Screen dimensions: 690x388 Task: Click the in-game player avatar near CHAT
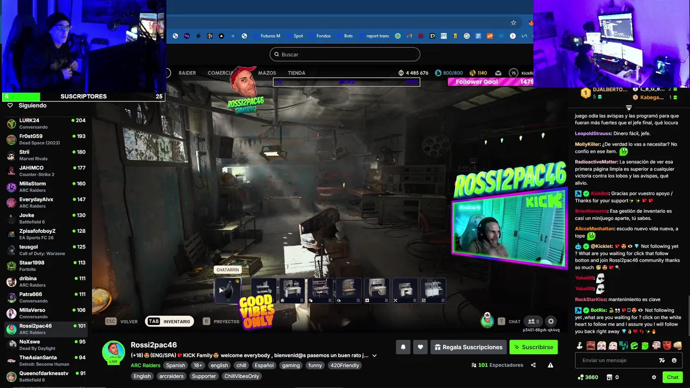pos(487,321)
